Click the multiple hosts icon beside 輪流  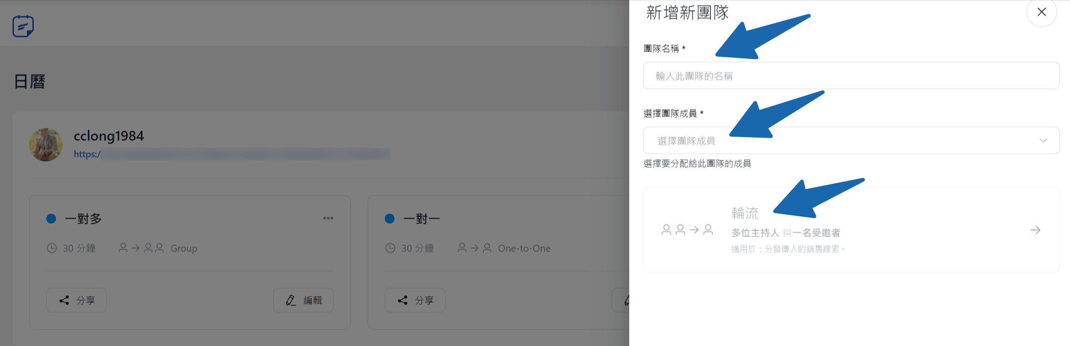(687, 230)
